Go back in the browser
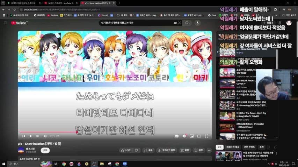Image resolution: width=298 pixels, height=167 pixels. pyautogui.click(x=3, y=9)
